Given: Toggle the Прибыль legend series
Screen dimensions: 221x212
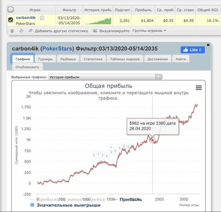Looking at the screenshot, I should click(128, 199).
